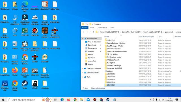Select Ultimate MK3 ninjas folder
Screen dimensions: 181x102
(x=114, y=65)
